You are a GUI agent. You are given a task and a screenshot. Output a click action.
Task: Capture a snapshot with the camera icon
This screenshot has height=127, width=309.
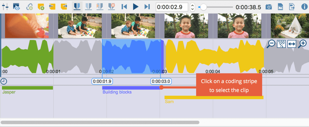tap(269, 7)
